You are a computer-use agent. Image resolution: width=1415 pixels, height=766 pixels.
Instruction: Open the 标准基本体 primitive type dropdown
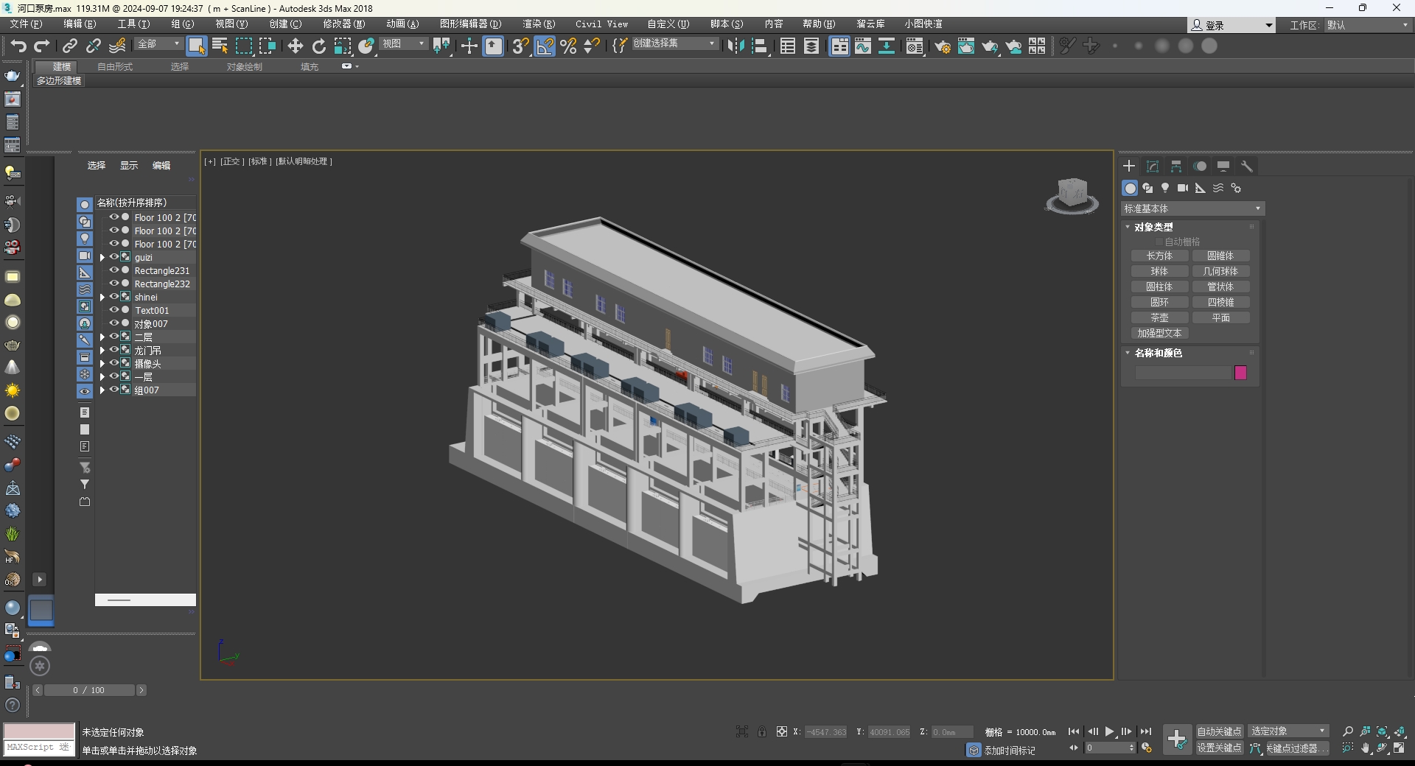[x=1192, y=209]
